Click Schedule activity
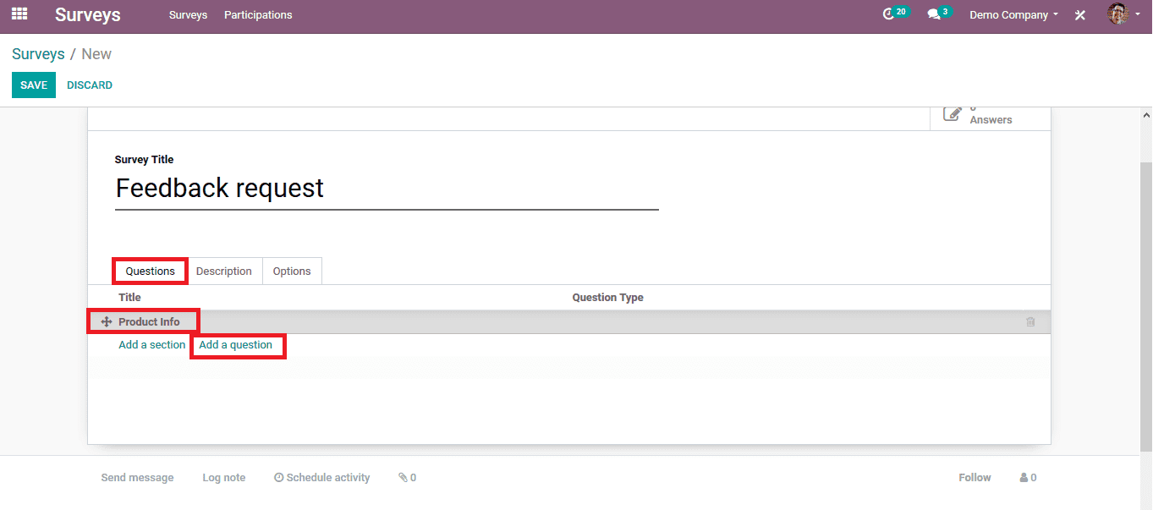 [322, 478]
